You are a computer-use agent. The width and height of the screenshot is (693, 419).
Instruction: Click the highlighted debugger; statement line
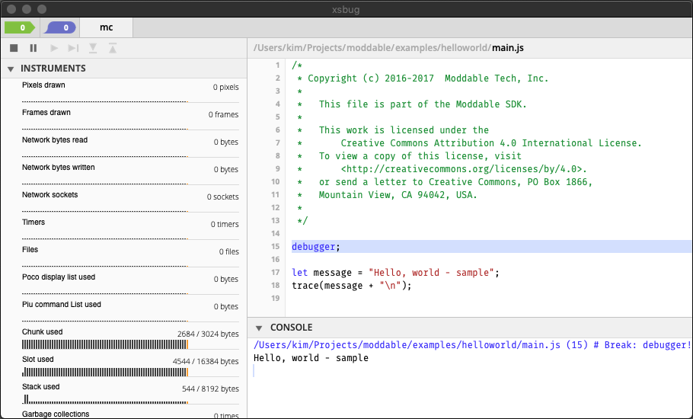tap(491, 247)
